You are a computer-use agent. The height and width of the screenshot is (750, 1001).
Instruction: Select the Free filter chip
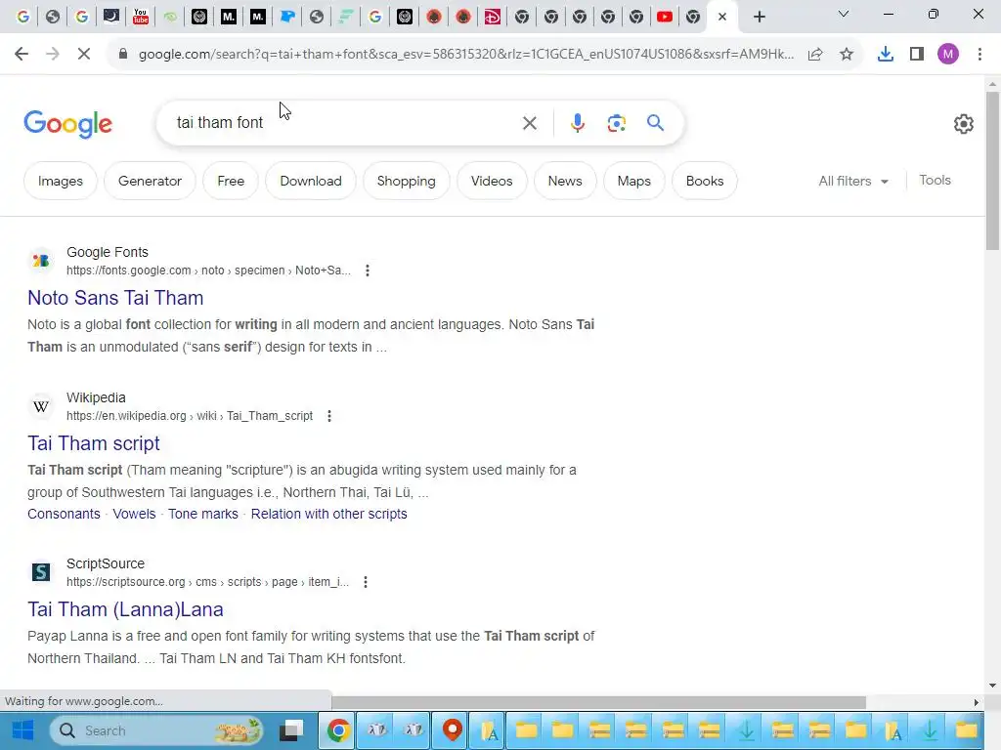(x=231, y=181)
